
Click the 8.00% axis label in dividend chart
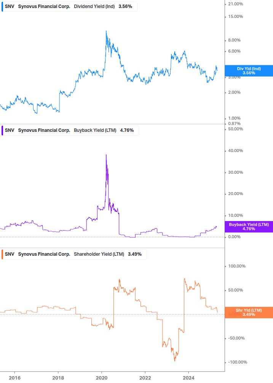234,40
